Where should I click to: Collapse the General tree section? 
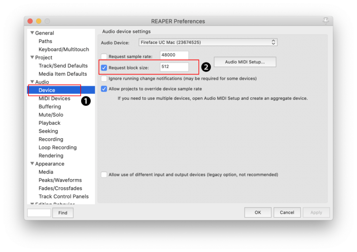click(32, 33)
